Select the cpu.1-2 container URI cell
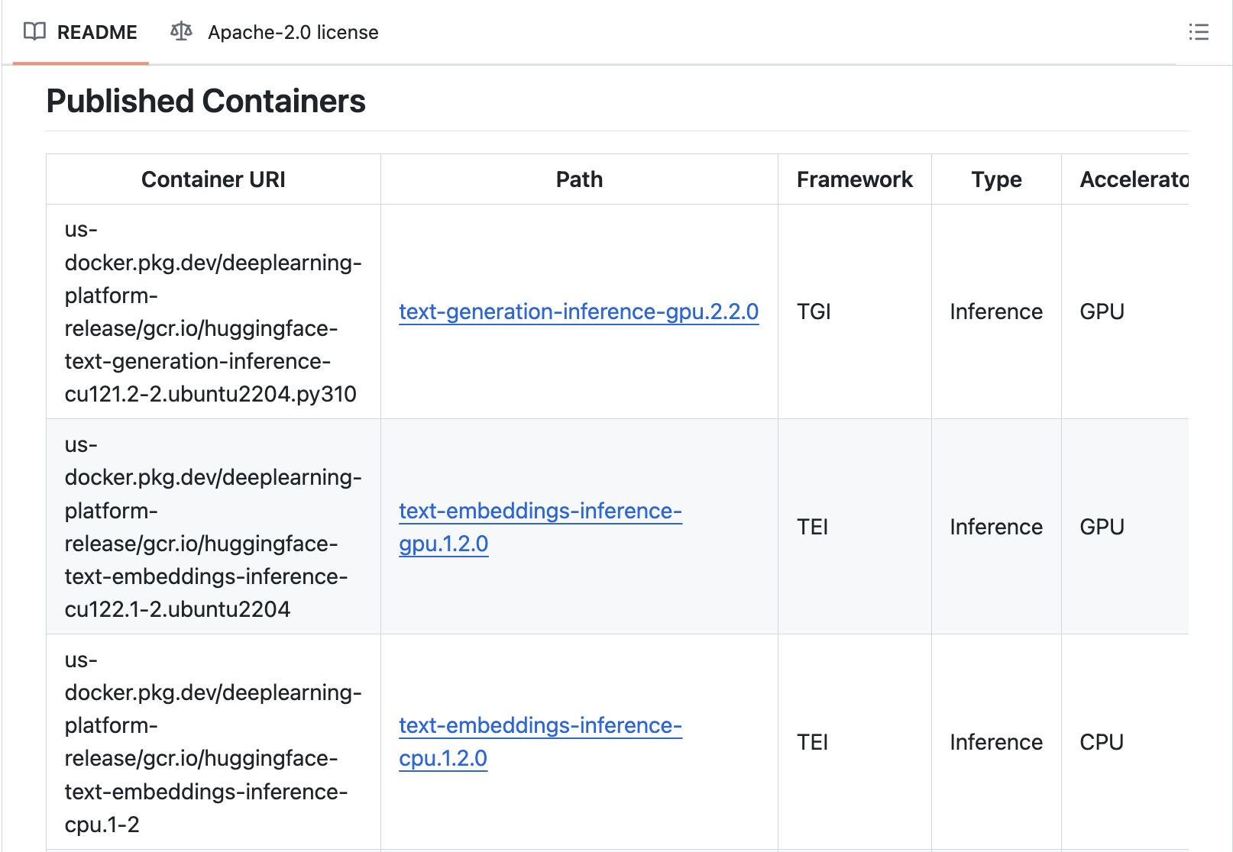This screenshot has height=852, width=1233. (x=213, y=742)
